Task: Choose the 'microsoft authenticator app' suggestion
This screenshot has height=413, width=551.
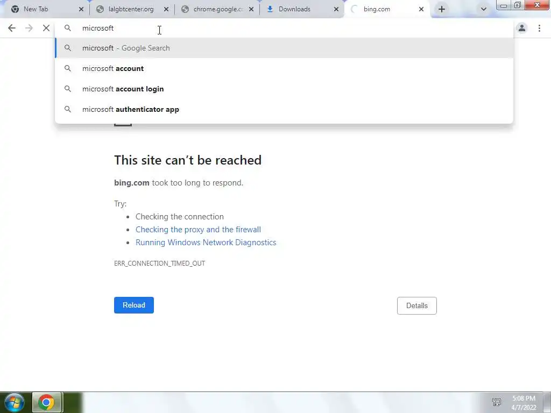Action: (284, 109)
